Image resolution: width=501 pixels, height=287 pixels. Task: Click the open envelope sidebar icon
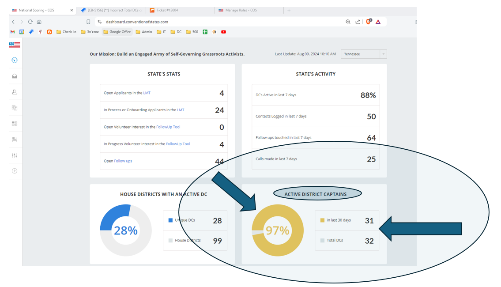[15, 76]
